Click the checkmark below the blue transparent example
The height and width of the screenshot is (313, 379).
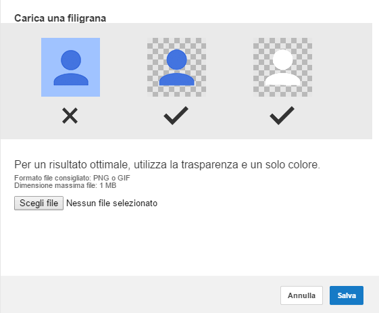click(176, 116)
